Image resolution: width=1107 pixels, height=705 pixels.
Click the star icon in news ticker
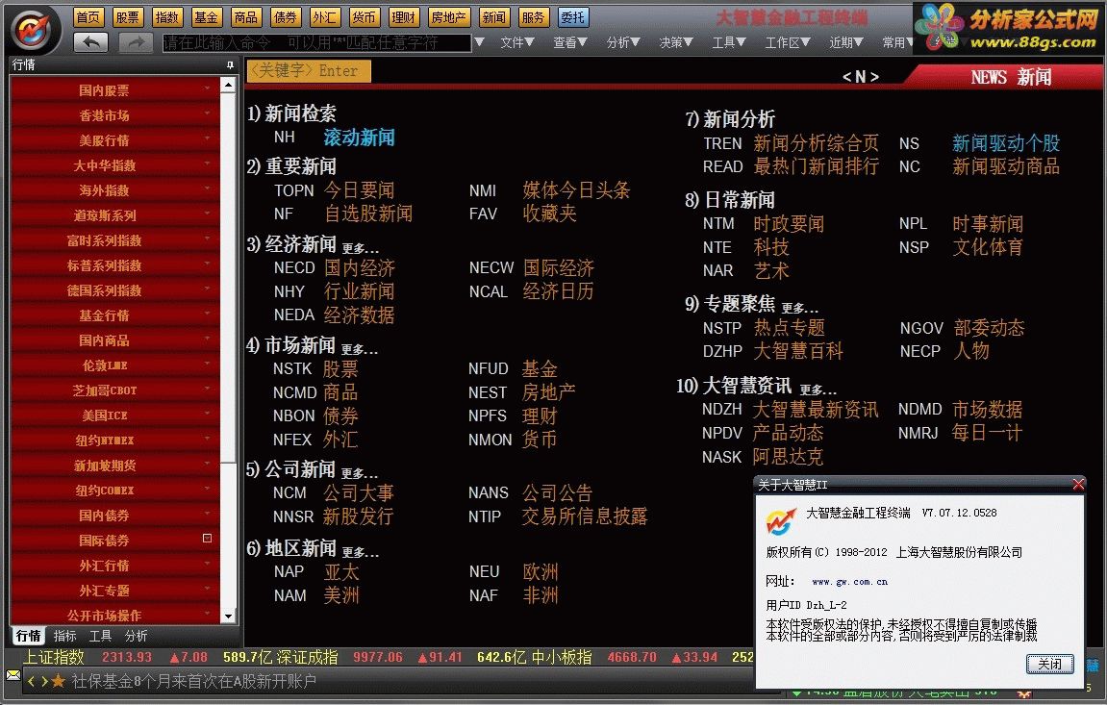click(59, 681)
